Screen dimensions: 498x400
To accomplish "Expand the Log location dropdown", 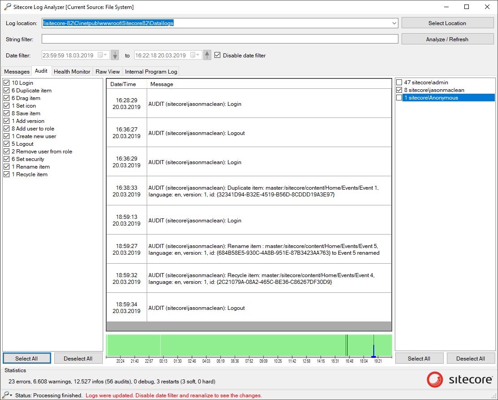I will click(394, 23).
